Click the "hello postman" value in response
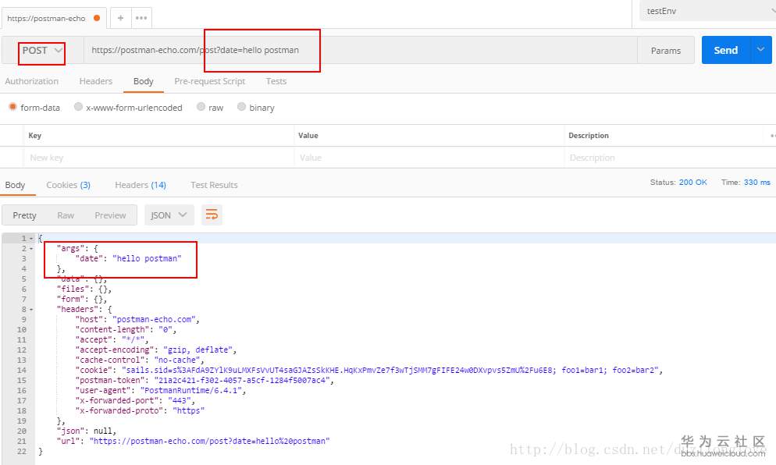Screen dimensions: 776x465 147,259
